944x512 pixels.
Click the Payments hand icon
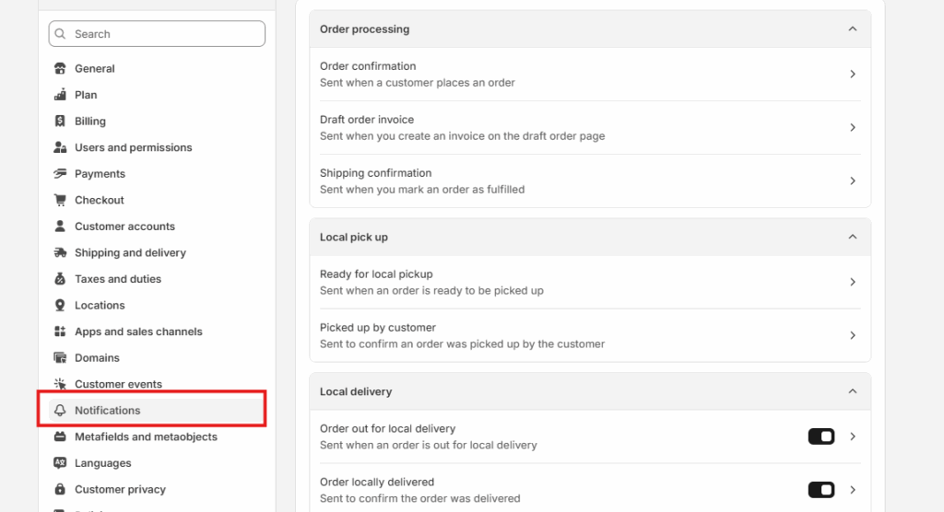(x=61, y=174)
